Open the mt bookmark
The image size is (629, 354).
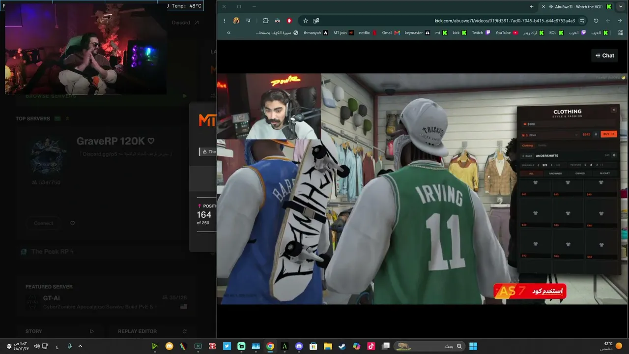441,33
